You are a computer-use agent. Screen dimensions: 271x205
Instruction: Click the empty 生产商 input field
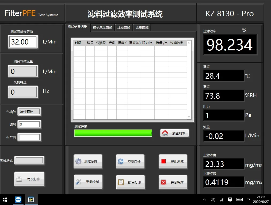click(x=29, y=137)
